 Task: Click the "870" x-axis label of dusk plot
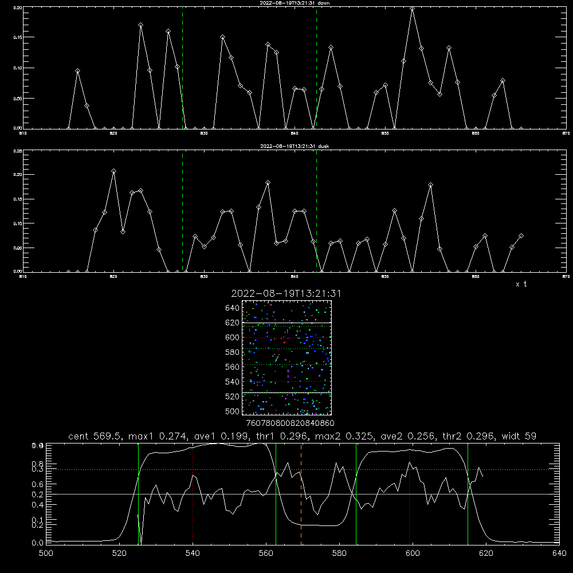pos(566,277)
